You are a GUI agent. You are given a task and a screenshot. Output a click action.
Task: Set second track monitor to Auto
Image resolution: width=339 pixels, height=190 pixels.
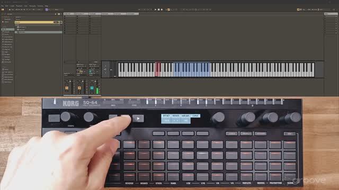(81, 72)
